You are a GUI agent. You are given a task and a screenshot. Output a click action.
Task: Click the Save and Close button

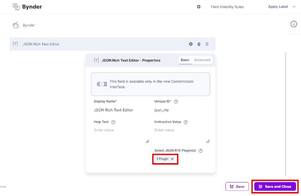(275, 187)
